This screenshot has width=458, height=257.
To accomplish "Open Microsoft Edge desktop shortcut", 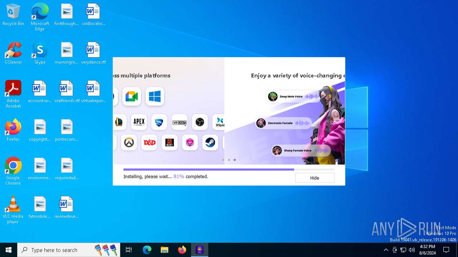I will pos(40,17).
